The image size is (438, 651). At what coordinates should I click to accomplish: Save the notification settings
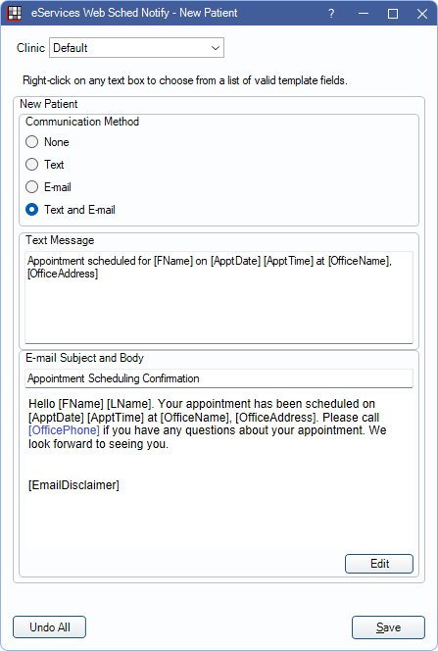[388, 627]
